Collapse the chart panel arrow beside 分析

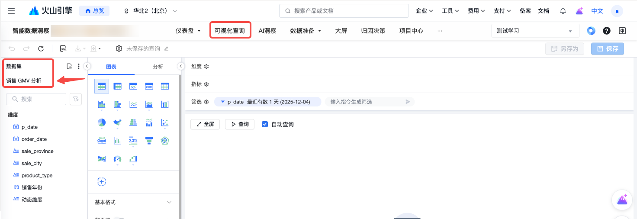point(181,66)
